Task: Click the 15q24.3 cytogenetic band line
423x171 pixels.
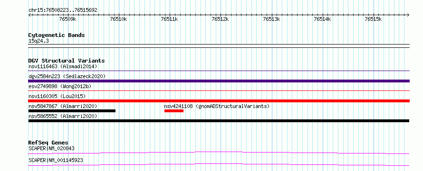Action: click(x=219, y=46)
